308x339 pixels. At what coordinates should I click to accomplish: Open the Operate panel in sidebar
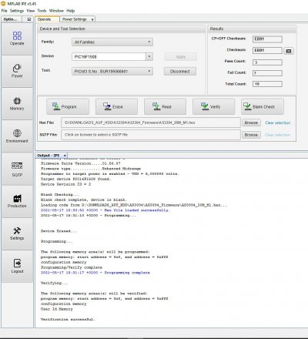coord(17,39)
